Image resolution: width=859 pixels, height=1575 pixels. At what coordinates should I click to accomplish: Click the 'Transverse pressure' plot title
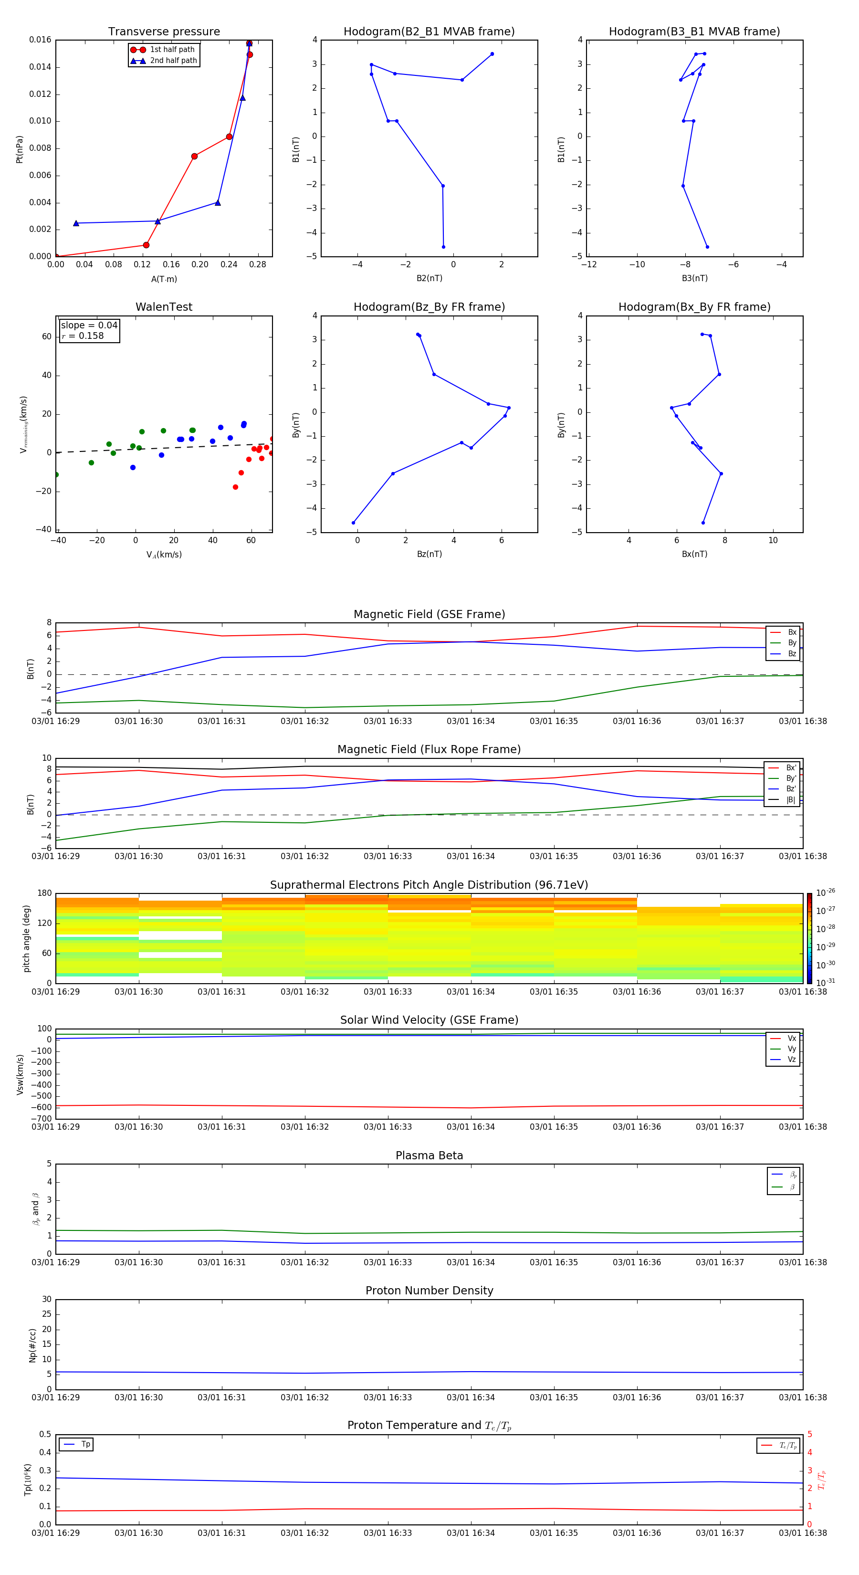[164, 32]
